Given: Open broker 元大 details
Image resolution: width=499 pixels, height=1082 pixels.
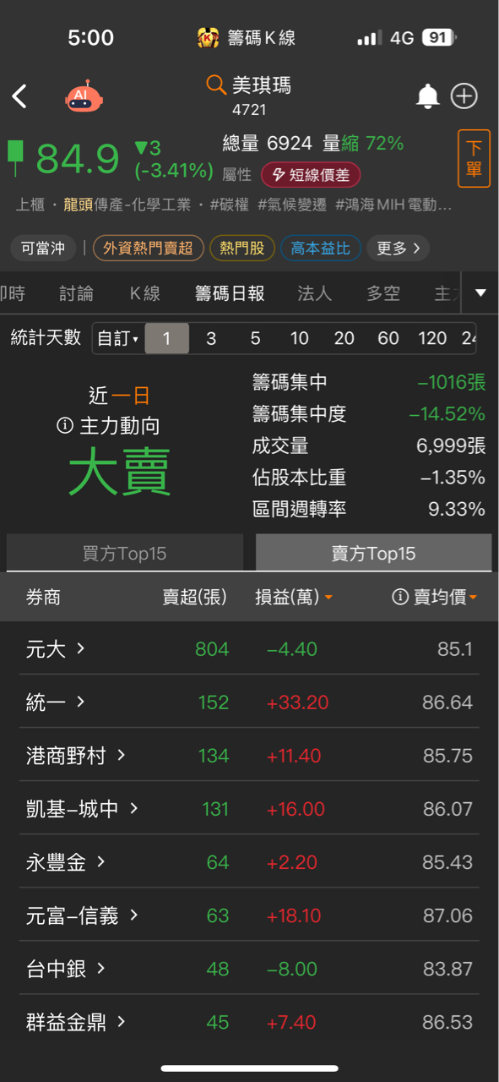Looking at the screenshot, I should coord(56,649).
